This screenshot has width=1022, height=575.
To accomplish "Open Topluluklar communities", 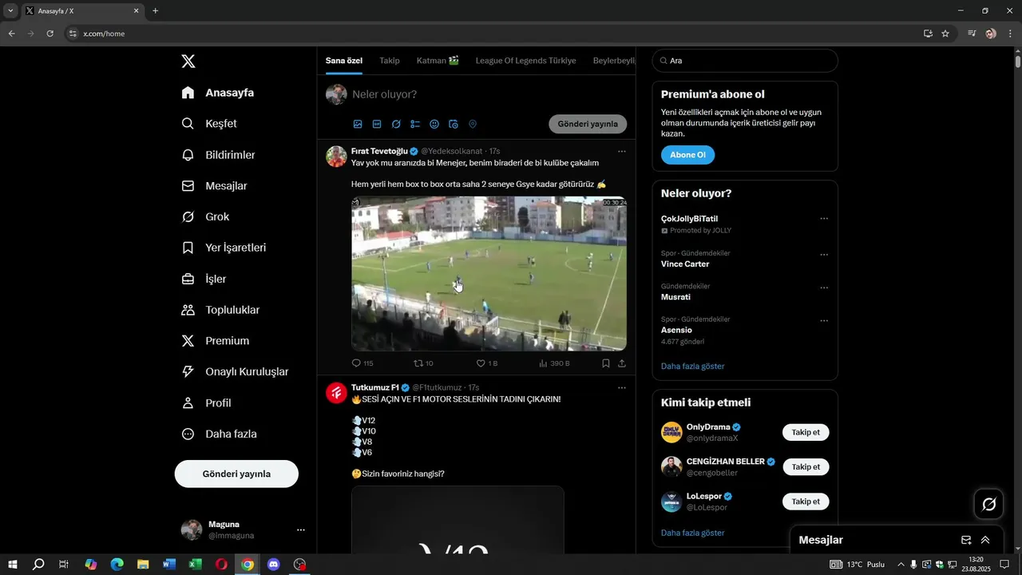I will (220, 310).
